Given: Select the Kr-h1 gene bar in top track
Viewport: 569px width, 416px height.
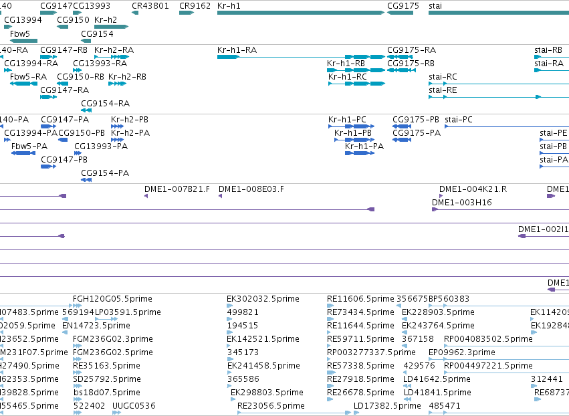Looking at the screenshot, I should 300,13.
